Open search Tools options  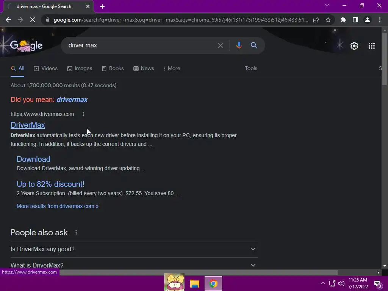click(x=251, y=69)
